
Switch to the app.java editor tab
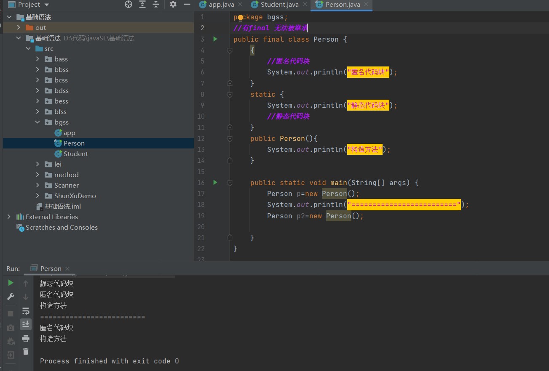221,5
